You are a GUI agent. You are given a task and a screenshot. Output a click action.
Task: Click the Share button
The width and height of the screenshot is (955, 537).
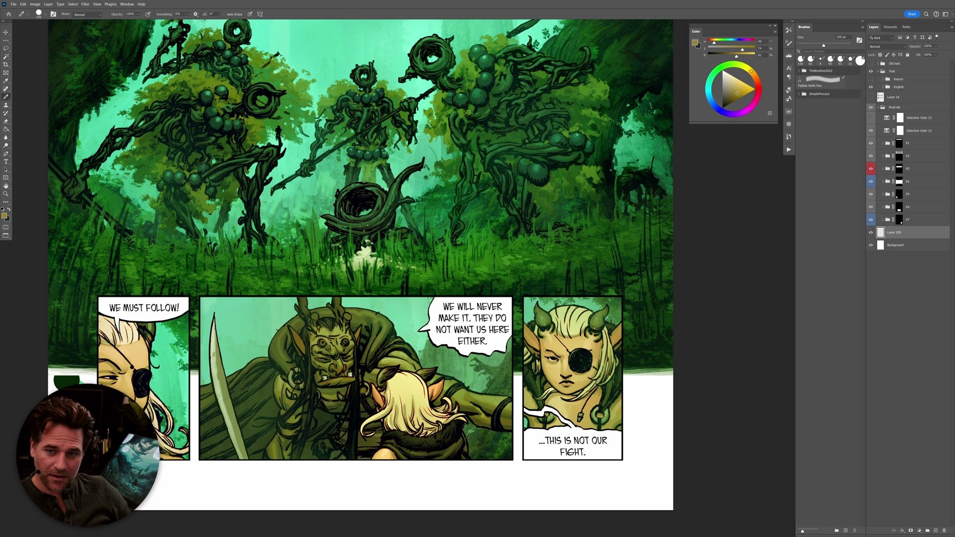[911, 14]
